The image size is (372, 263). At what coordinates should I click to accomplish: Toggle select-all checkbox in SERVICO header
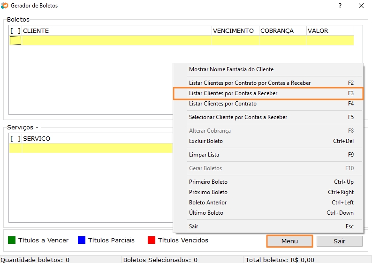[x=15, y=138]
